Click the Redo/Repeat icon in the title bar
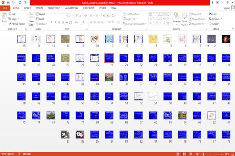Screen dimensions: 235x156 tap(20, 2)
